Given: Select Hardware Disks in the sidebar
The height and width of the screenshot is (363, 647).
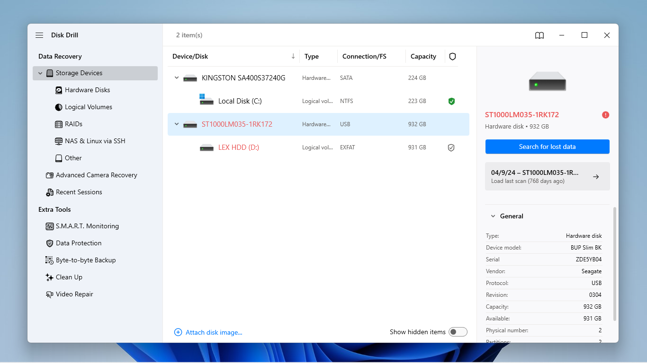Looking at the screenshot, I should (88, 90).
